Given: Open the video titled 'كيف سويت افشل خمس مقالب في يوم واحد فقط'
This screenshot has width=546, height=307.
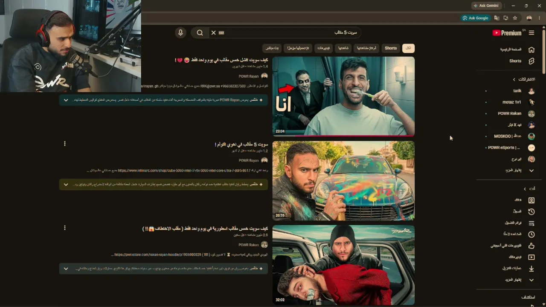Looking at the screenshot, I should 221,60.
